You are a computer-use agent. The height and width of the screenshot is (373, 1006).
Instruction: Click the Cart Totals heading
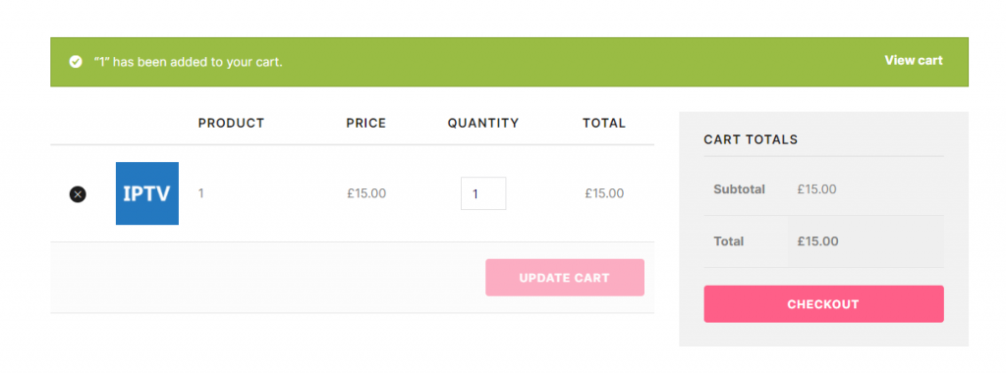coord(751,139)
